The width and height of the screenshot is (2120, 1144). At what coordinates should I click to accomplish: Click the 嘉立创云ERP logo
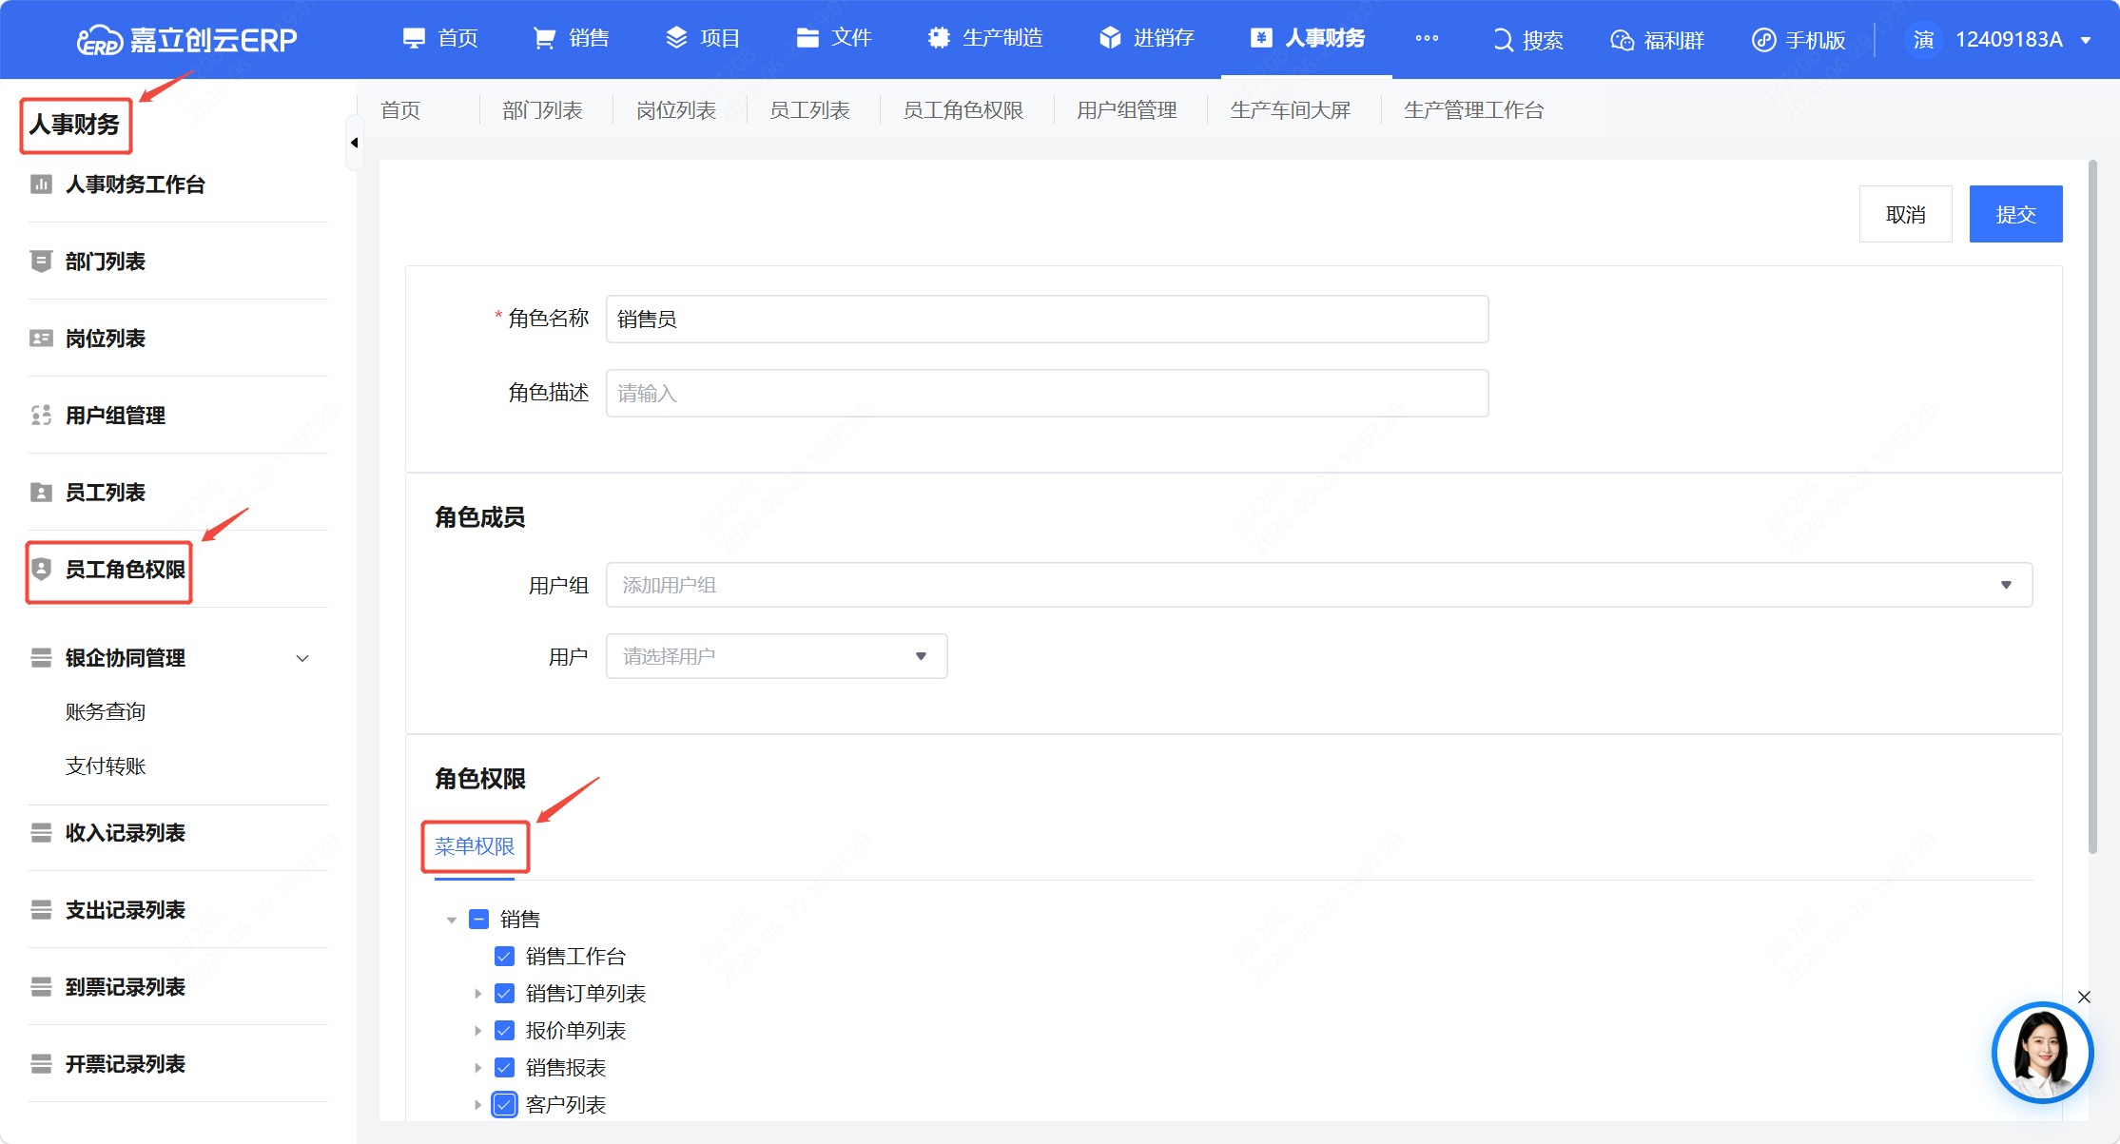point(186,39)
